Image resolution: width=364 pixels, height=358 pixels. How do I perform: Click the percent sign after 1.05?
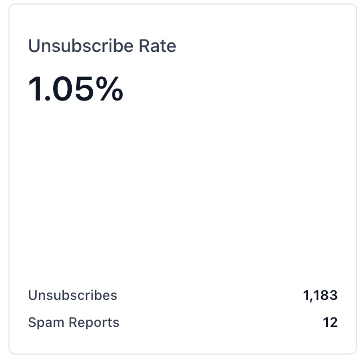click(x=109, y=89)
